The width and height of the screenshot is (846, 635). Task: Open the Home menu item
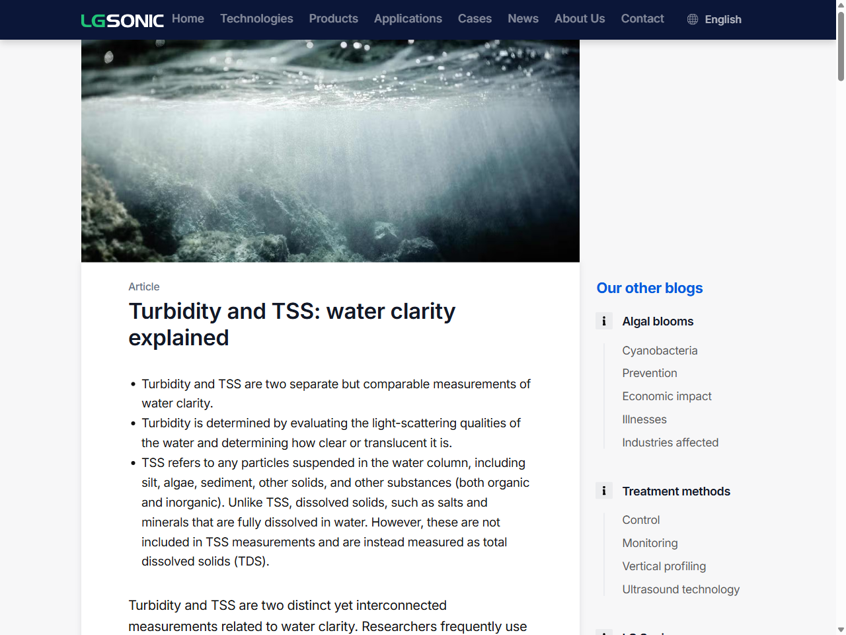tap(188, 19)
